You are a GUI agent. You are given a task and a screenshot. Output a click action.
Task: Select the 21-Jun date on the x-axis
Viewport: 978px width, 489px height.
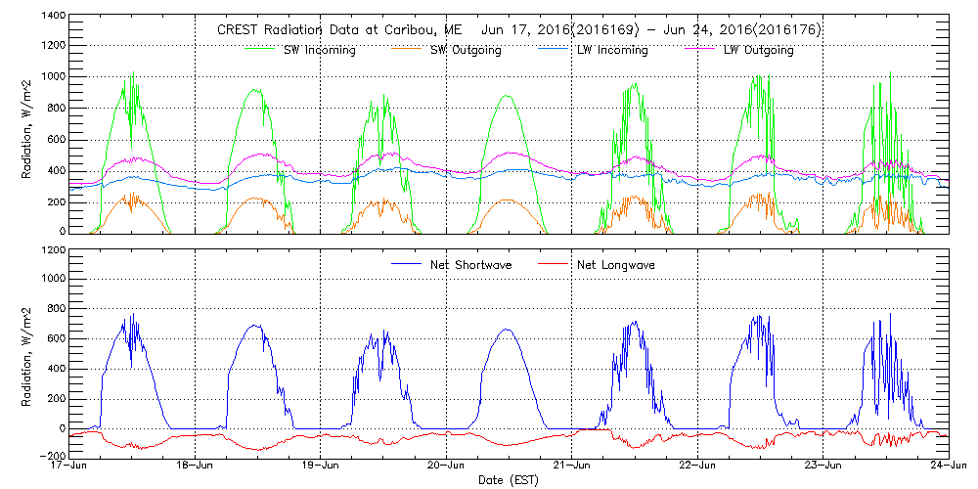point(572,466)
